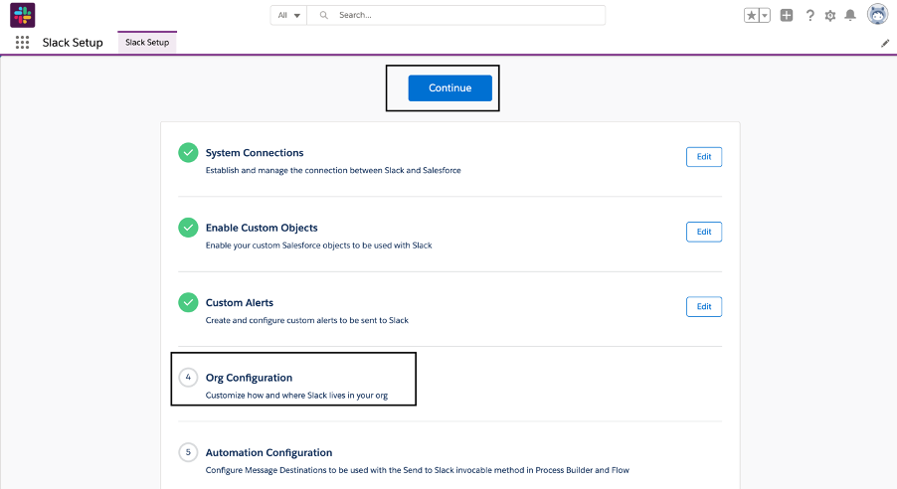Open the Help question mark icon
Viewport: 897px width, 489px height.
tap(809, 16)
